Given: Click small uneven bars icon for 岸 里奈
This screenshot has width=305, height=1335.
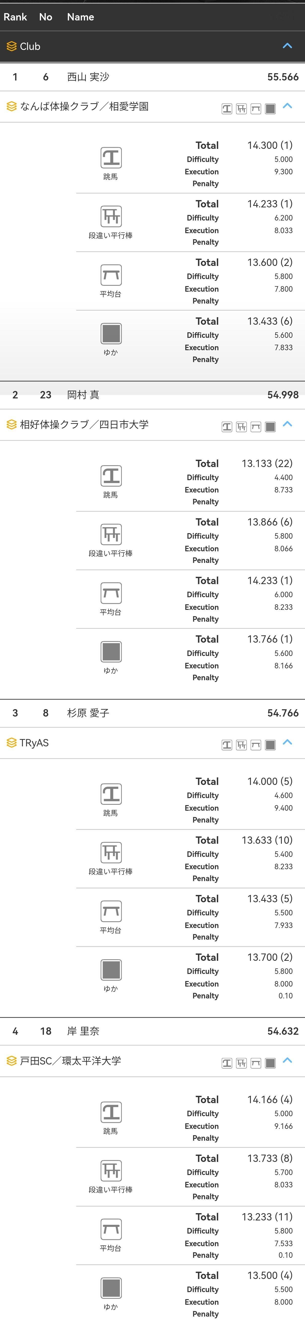Looking at the screenshot, I should coord(241,1063).
